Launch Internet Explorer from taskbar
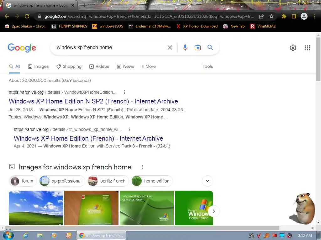The height and width of the screenshot is (240, 321). [25, 236]
